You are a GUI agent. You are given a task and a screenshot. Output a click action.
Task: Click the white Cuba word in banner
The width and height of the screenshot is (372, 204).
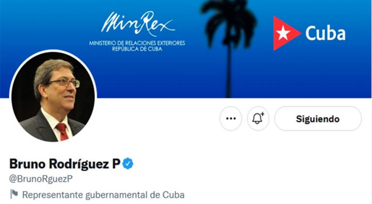[325, 33]
